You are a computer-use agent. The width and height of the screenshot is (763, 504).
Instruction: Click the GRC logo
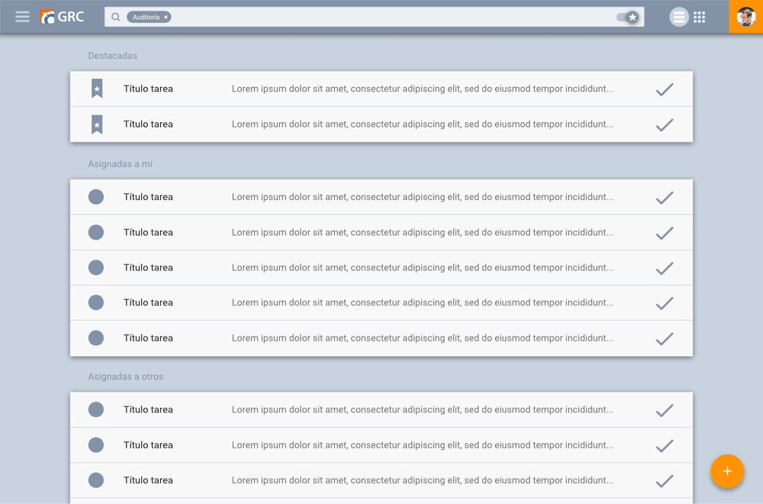point(62,17)
